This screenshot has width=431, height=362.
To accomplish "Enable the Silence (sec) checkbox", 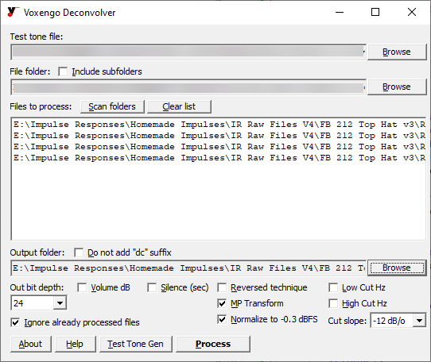I will pyautogui.click(x=152, y=287).
